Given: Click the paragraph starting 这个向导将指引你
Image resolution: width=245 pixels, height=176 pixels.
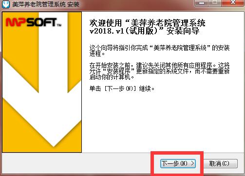Looking at the screenshot, I should pos(159,51).
